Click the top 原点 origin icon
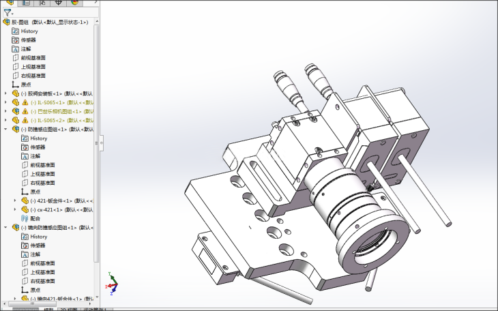 point(16,85)
